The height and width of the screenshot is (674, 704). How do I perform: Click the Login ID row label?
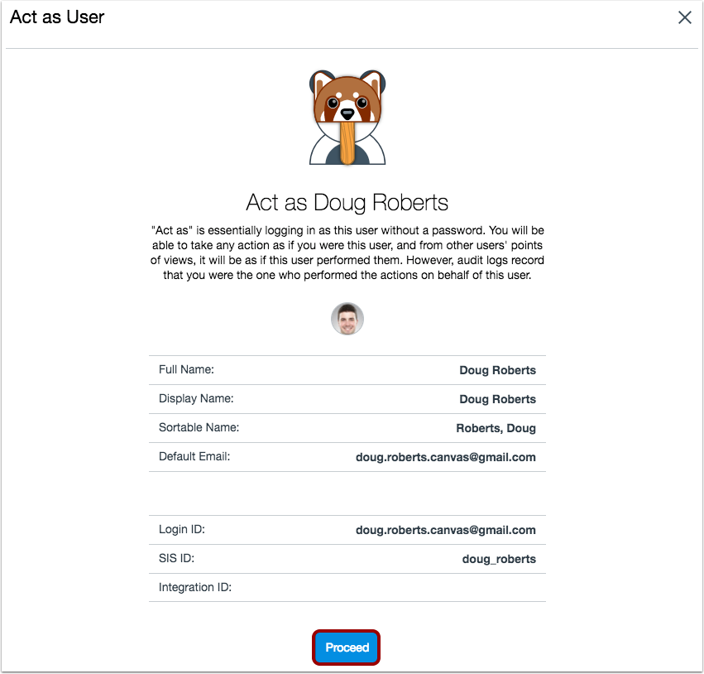pos(180,530)
